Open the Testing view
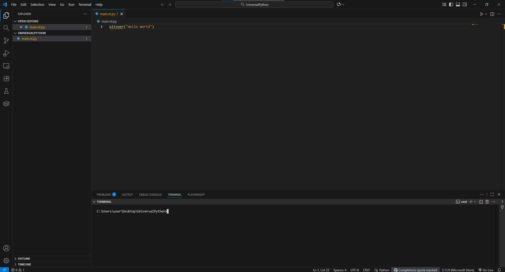 click(6, 91)
